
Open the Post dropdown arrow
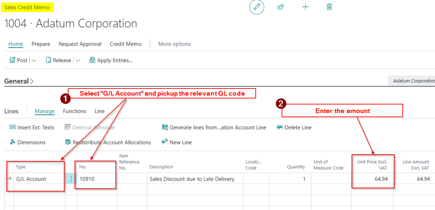click(x=34, y=60)
